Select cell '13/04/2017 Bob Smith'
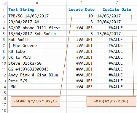Image resolution: width=137 pixels, height=113 pixels. click(x=37, y=34)
